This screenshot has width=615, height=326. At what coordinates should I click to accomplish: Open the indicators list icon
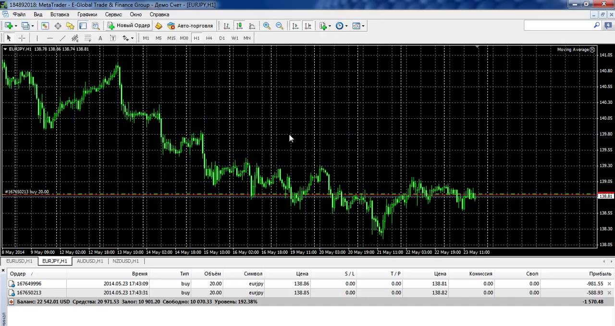click(x=323, y=26)
